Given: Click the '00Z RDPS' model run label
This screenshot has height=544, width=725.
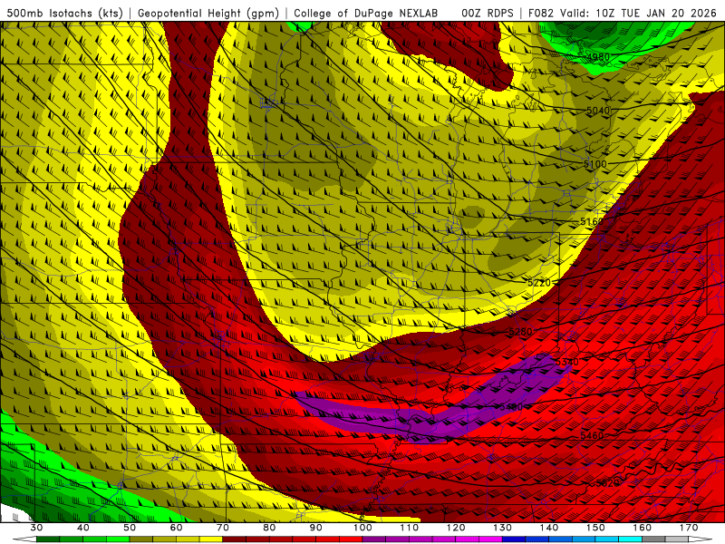Looking at the screenshot, I should (x=487, y=13).
